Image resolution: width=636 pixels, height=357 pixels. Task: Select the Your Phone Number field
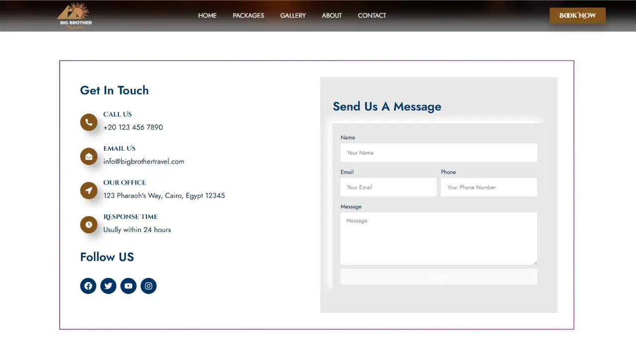tap(488, 187)
